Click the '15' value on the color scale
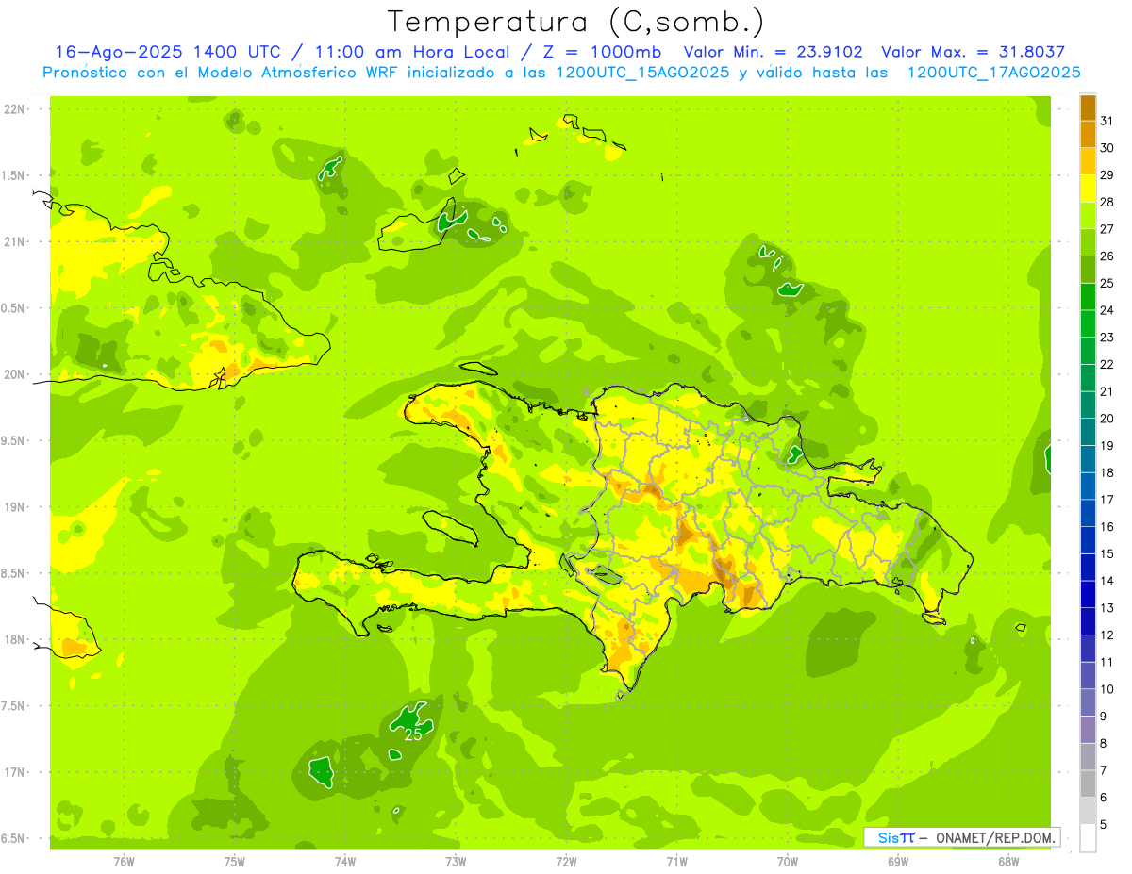The width and height of the screenshot is (1132, 874). (1107, 553)
